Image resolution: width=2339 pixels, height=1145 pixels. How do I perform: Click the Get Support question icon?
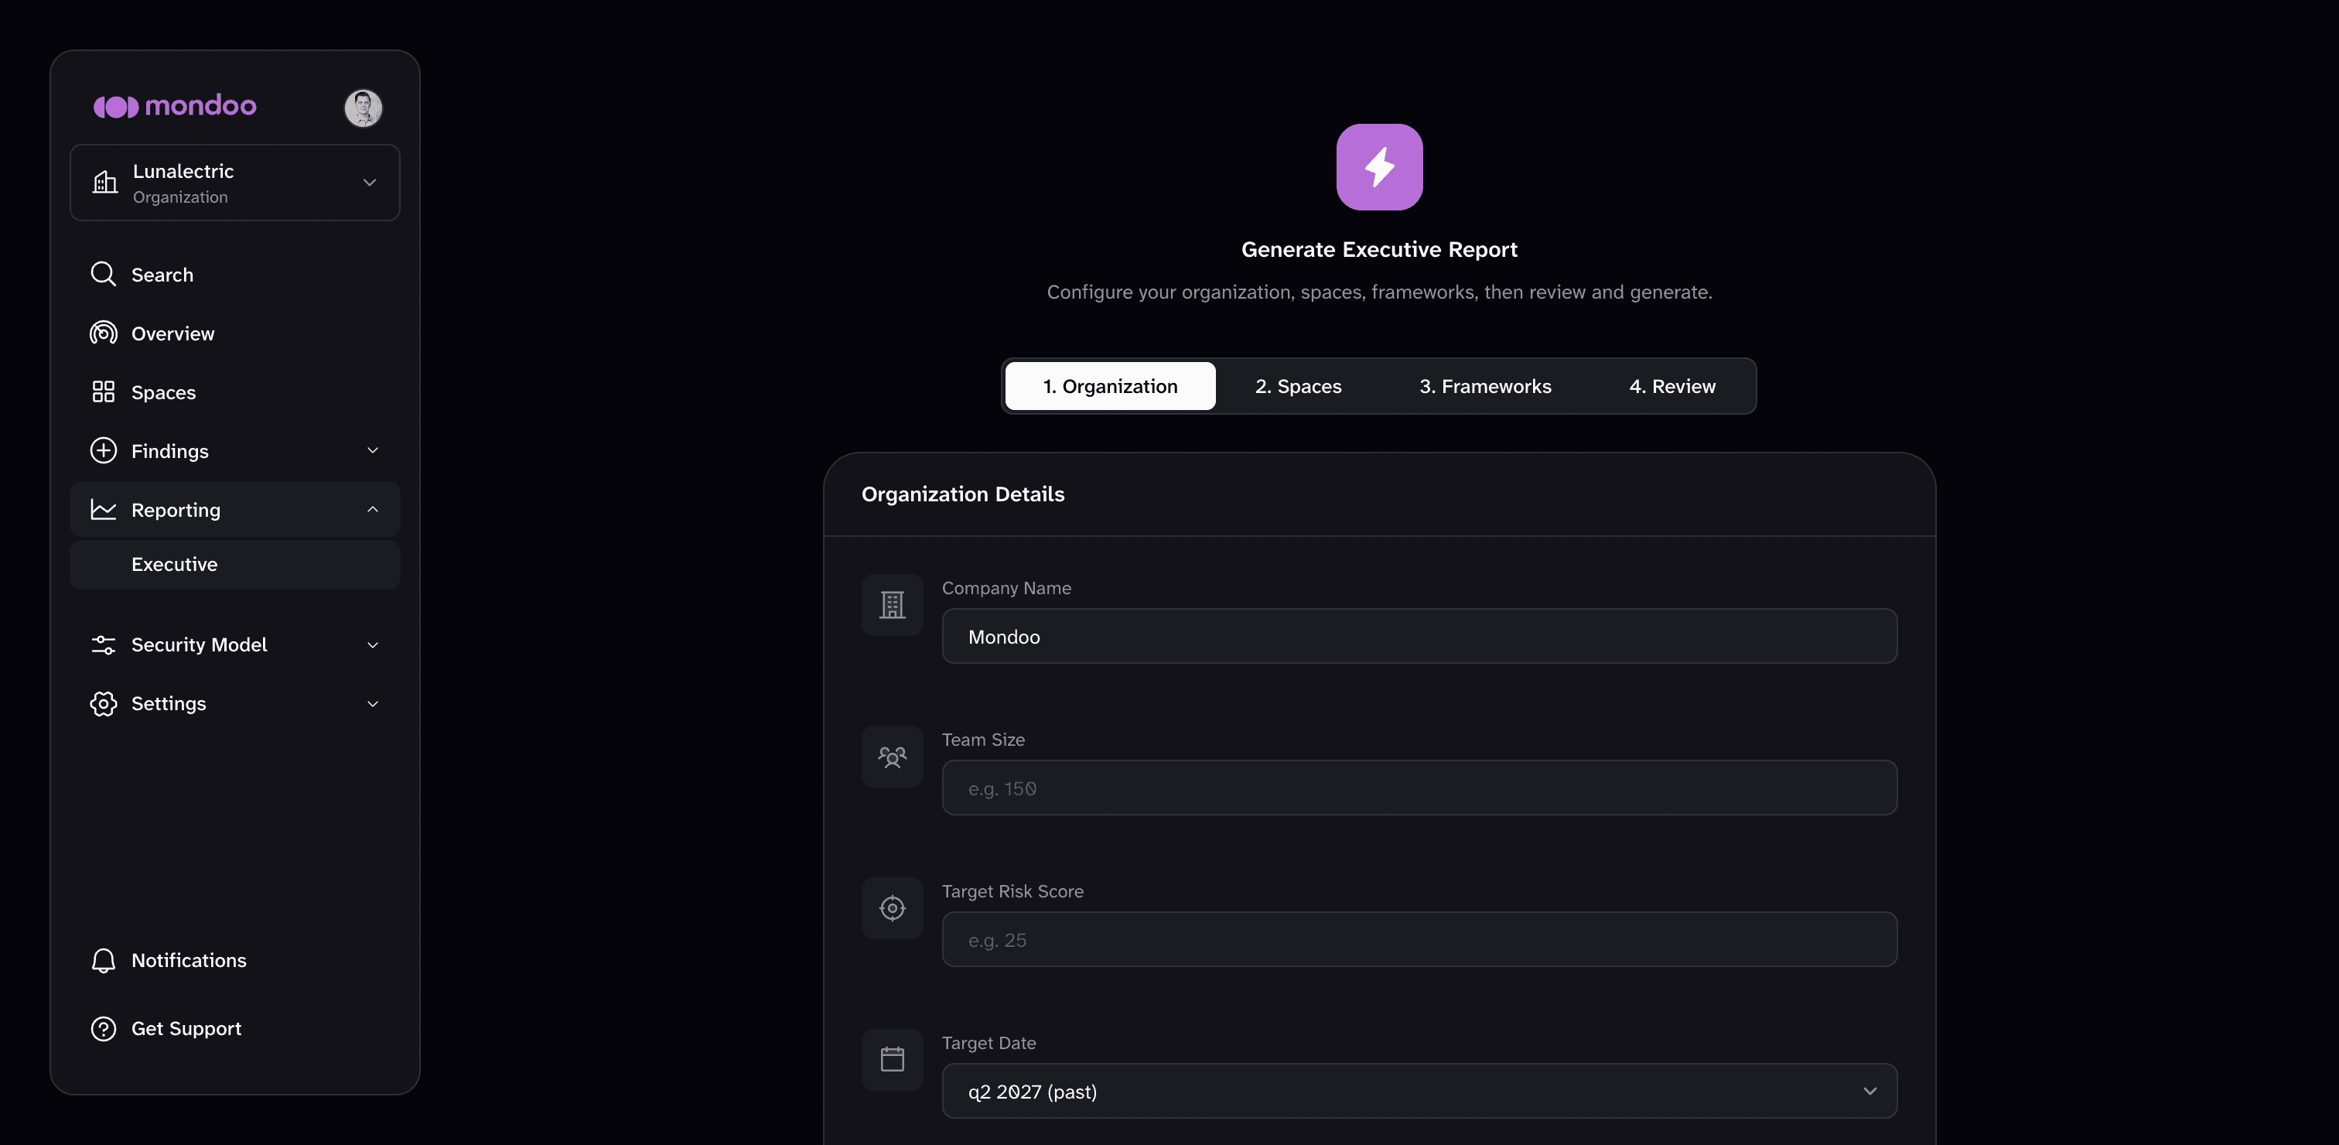104,1029
